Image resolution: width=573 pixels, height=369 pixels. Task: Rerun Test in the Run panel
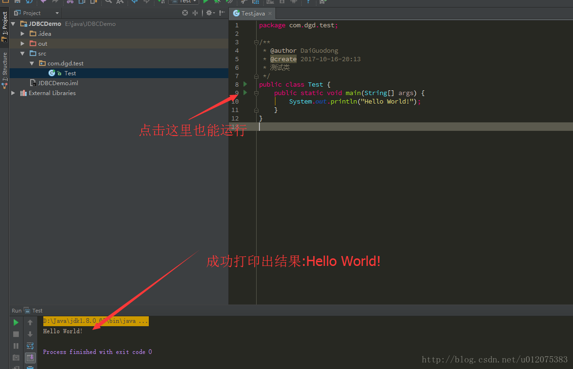coord(16,322)
